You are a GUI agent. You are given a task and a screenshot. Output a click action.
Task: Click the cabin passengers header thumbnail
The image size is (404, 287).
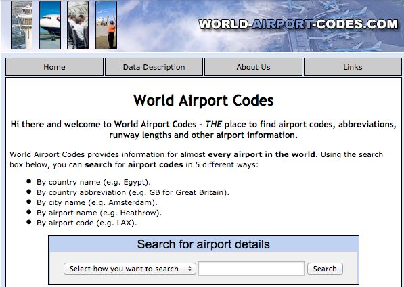pyautogui.click(x=78, y=25)
